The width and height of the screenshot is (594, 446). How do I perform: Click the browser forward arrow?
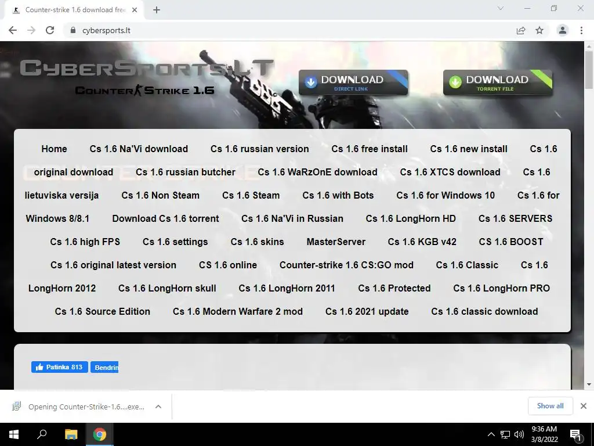tap(31, 30)
